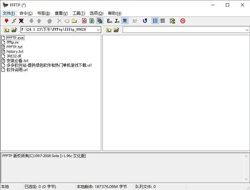Click log pane scroll up arrow
250x190 pixels.
click(x=246, y=156)
